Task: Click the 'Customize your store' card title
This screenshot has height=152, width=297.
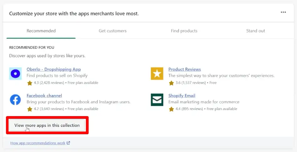Action: tap(74, 14)
